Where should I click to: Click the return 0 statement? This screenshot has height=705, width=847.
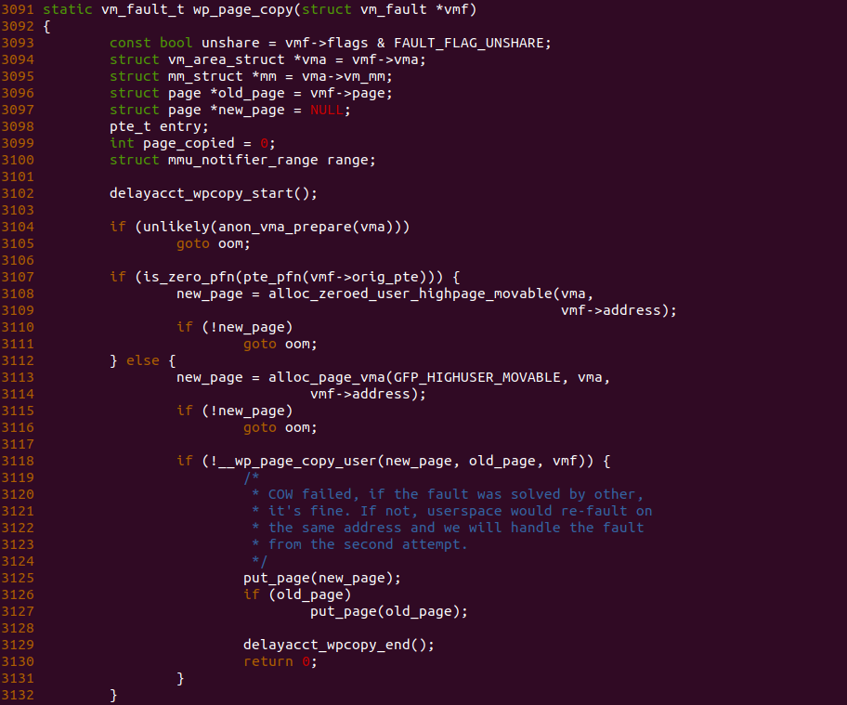(280, 661)
